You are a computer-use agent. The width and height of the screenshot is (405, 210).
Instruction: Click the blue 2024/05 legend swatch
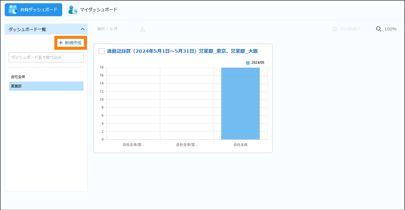(248, 63)
